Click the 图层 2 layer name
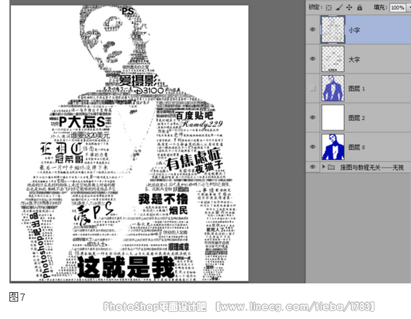This screenshot has height=319, width=411. tap(357, 118)
